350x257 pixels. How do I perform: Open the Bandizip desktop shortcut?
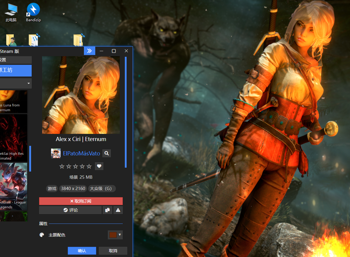point(33,13)
